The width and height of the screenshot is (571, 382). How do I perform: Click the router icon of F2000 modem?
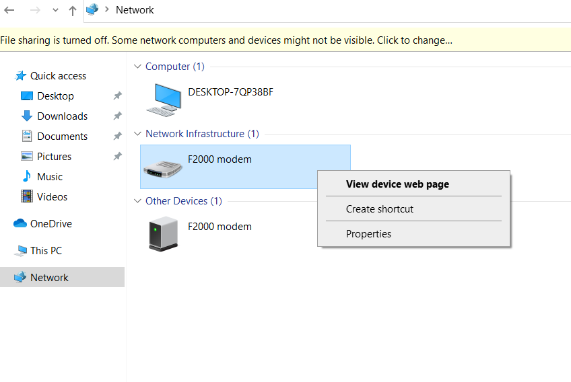point(163,169)
